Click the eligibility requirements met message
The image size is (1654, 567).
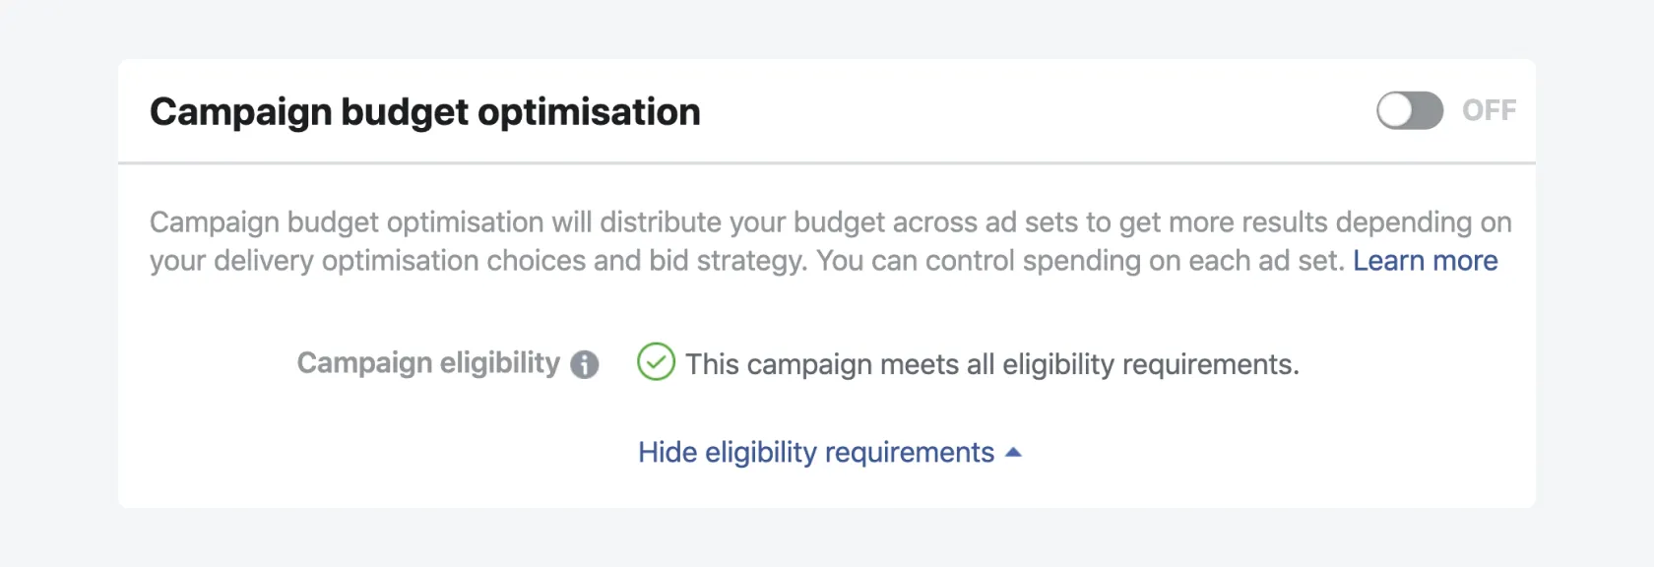tap(994, 363)
